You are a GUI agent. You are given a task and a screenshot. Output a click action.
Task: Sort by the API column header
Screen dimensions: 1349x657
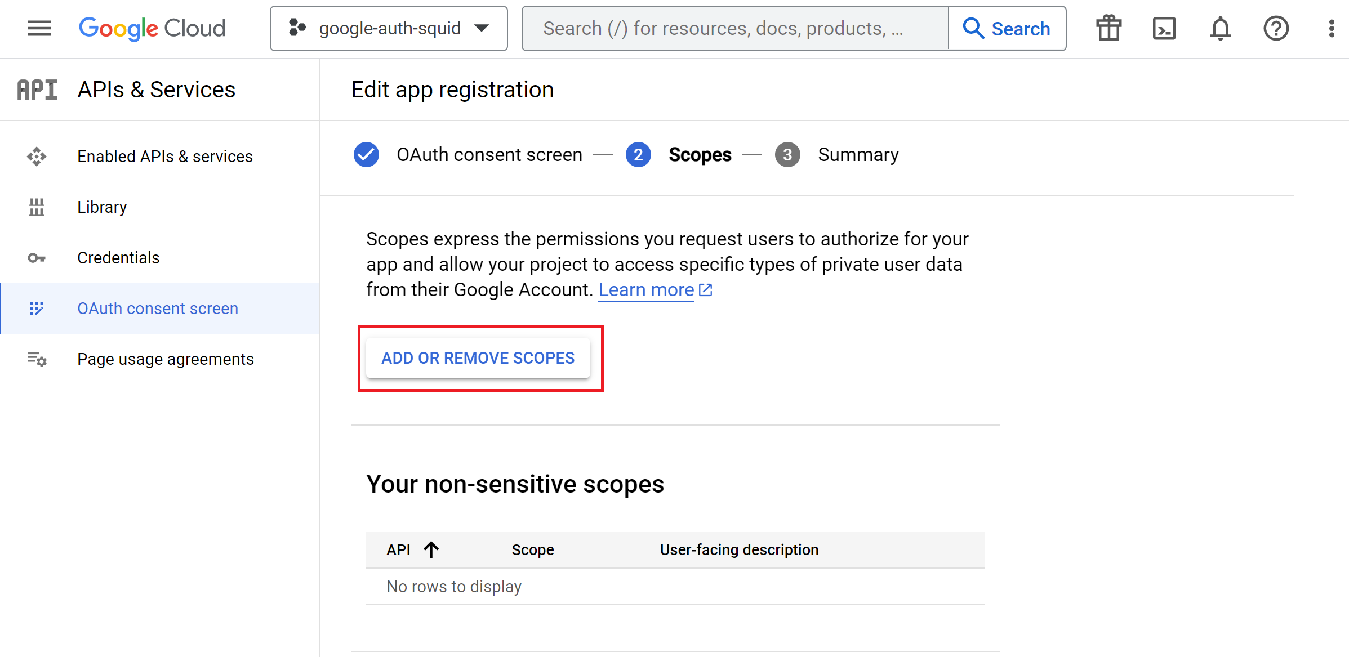pos(398,549)
